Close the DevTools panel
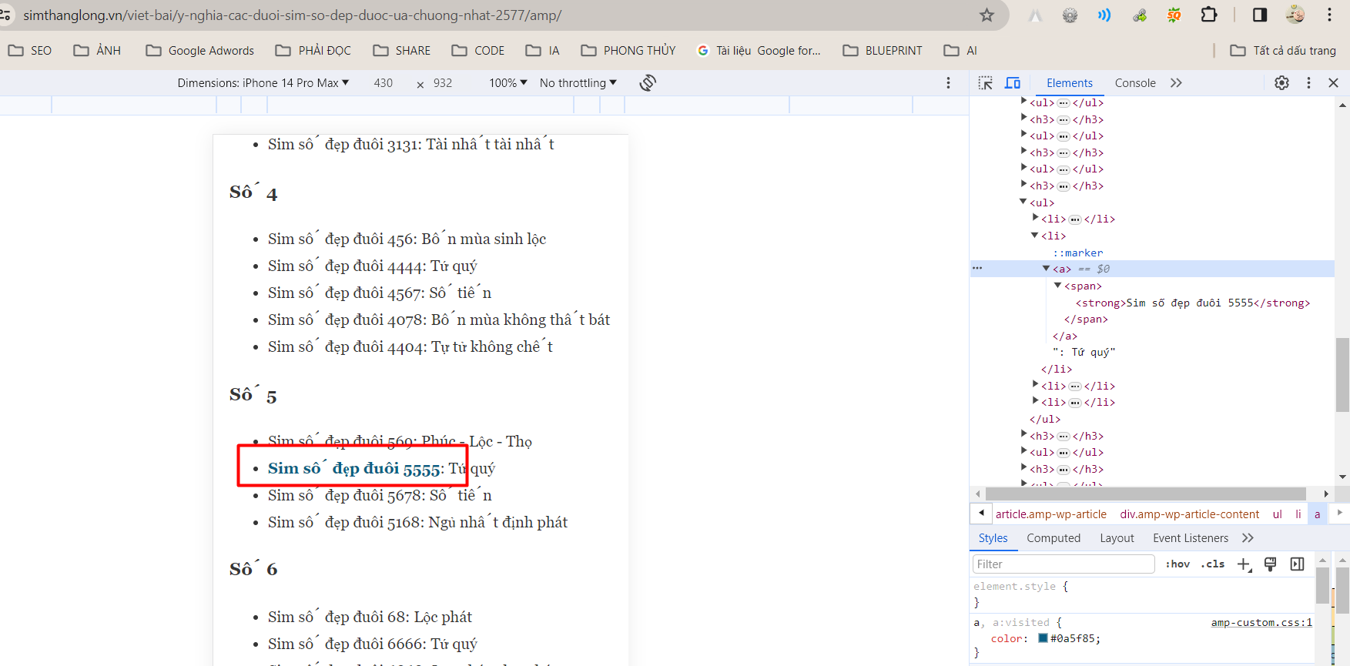This screenshot has width=1350, height=666. [x=1334, y=82]
